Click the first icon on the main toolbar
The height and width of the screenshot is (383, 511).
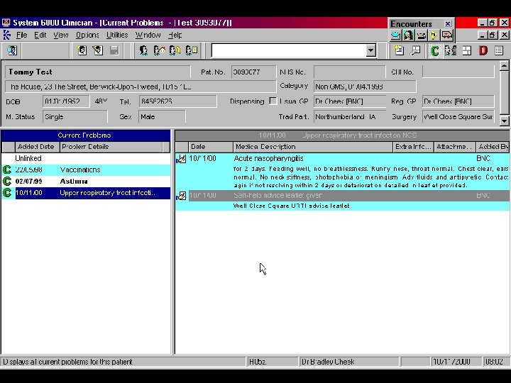(12, 50)
